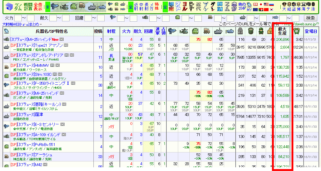321x171 pixels.
Task: Select the 大 general face filter
Action: click(x=284, y=7)
